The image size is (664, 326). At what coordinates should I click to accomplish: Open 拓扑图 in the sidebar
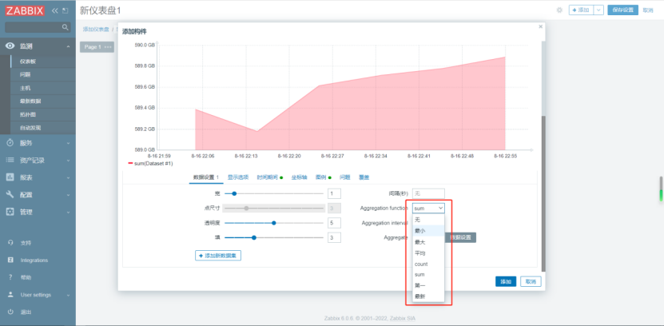pos(27,114)
